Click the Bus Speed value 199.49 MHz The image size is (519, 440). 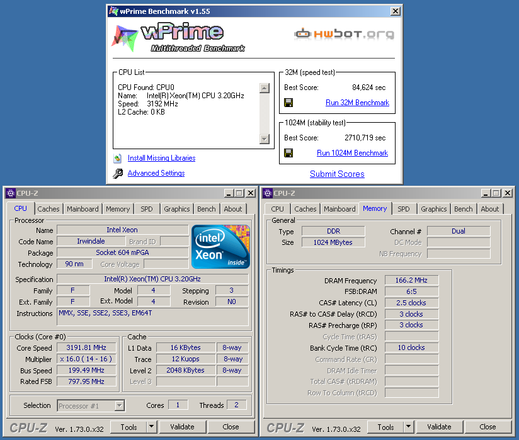click(86, 370)
